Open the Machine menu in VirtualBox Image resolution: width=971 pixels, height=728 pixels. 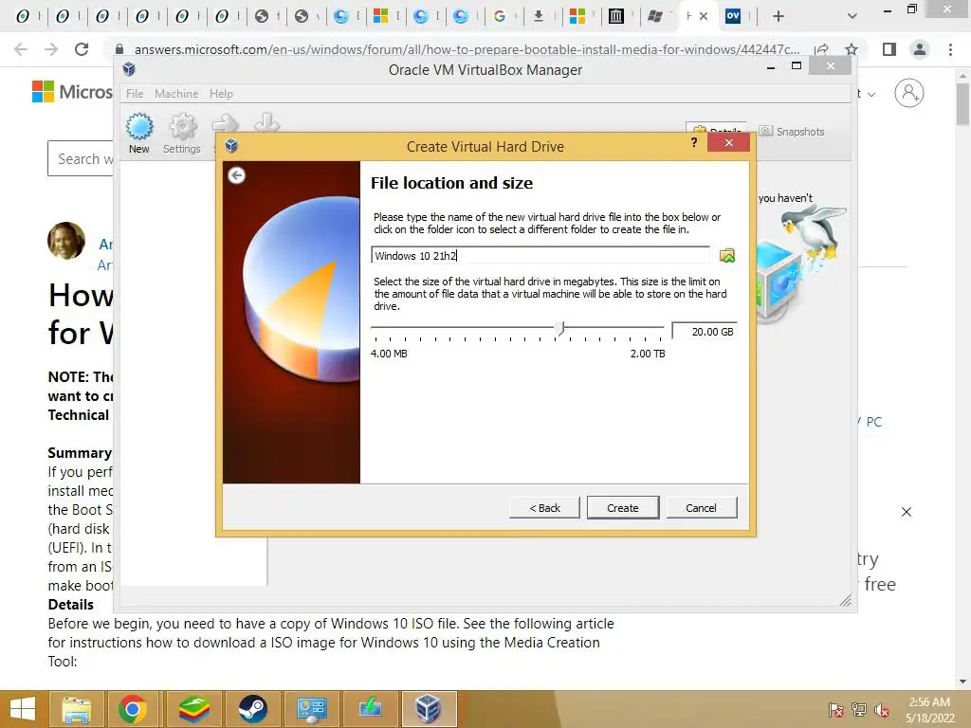click(x=176, y=94)
